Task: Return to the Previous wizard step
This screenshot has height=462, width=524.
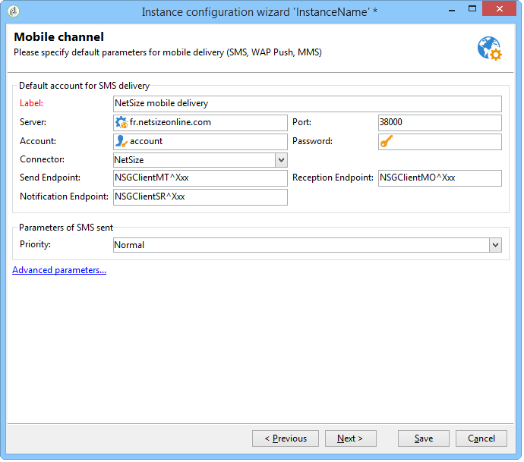Action: (x=286, y=438)
